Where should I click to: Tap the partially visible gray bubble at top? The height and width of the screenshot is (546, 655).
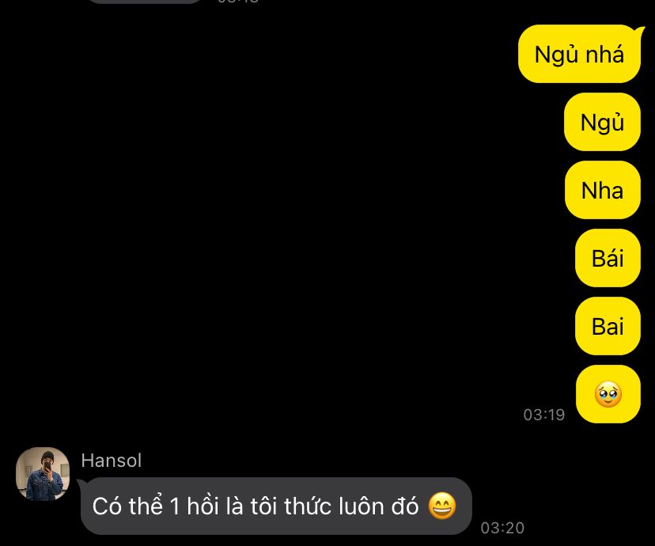click(x=145, y=2)
